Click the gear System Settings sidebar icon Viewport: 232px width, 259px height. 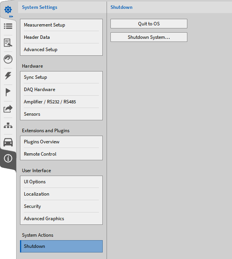[8, 9]
